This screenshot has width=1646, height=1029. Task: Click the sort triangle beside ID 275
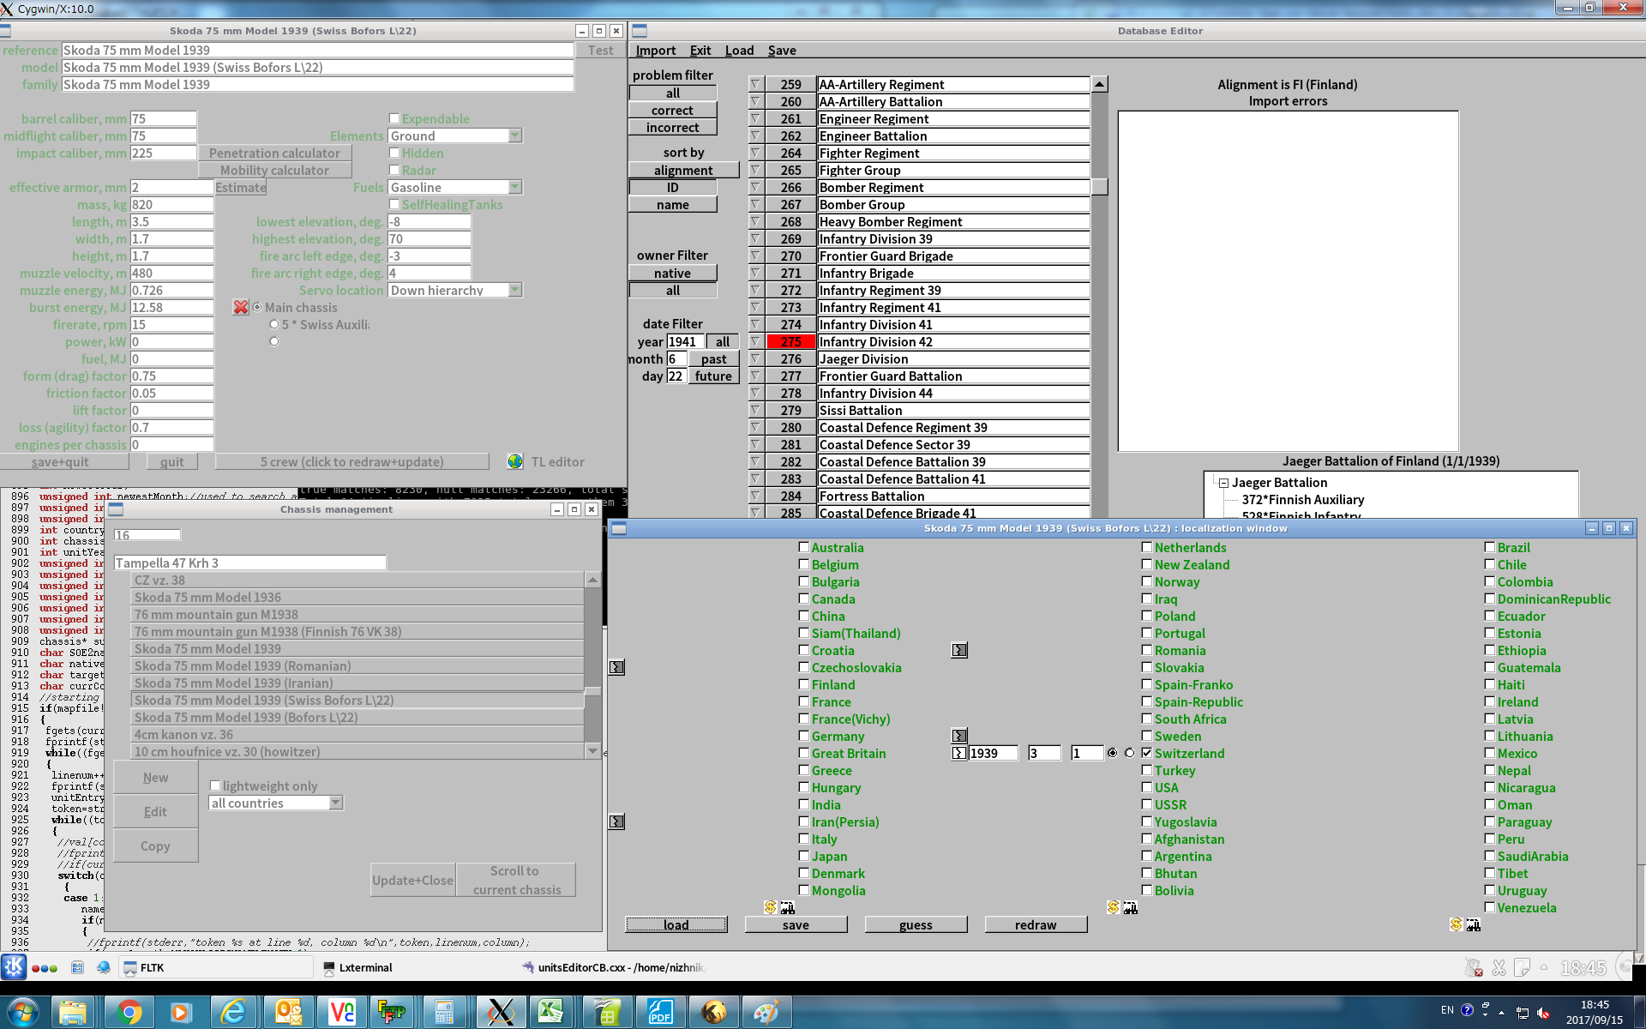(755, 341)
